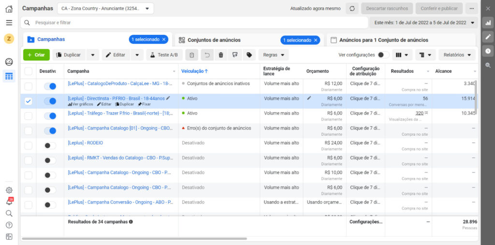The height and width of the screenshot is (245, 495).
Task: Open the home icon in left sidebar
Action: pos(9,9)
